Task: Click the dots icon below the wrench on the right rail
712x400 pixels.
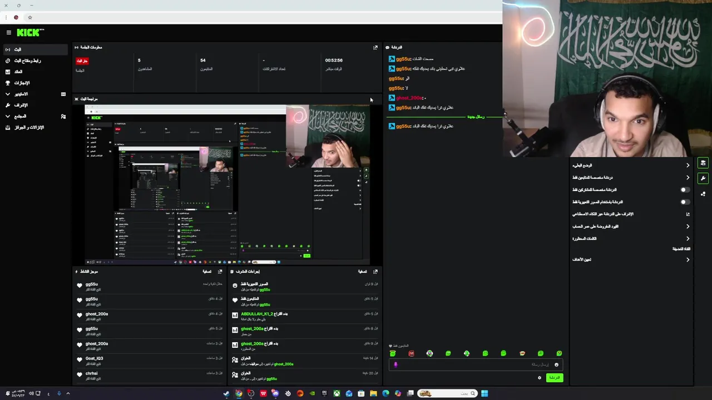Action: click(703, 194)
